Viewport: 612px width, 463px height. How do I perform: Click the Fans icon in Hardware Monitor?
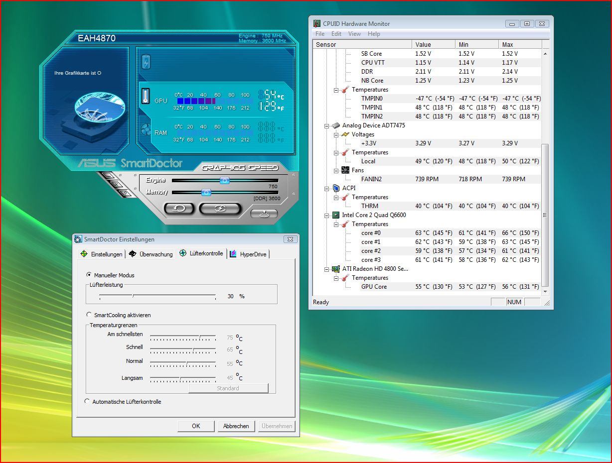(345, 170)
